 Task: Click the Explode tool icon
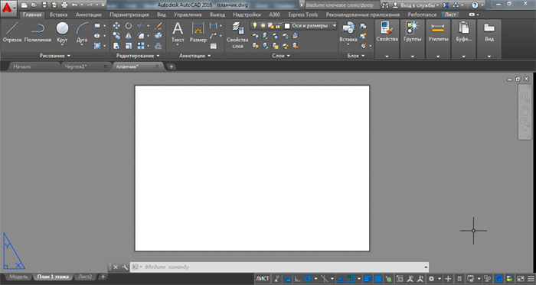pos(159,35)
